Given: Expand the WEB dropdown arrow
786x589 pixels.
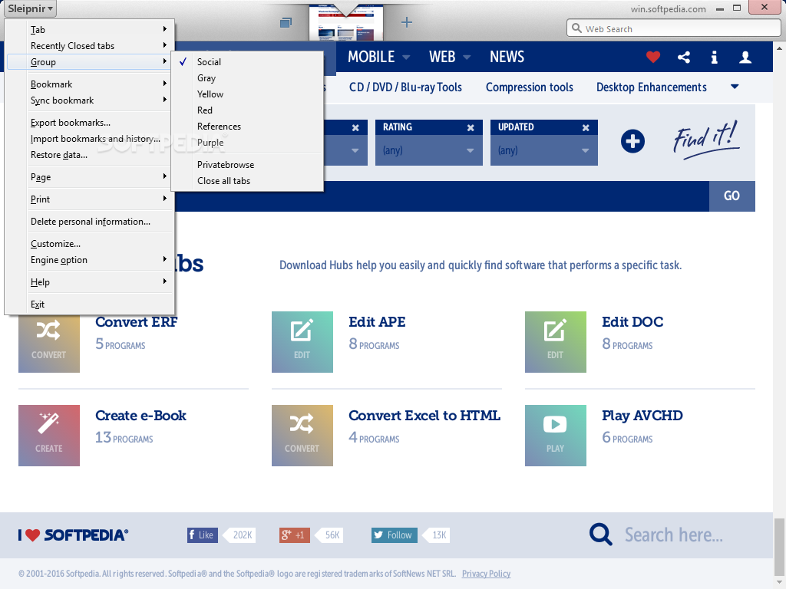Looking at the screenshot, I should [467, 57].
